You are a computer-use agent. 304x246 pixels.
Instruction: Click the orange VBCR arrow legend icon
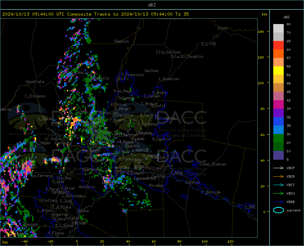(278, 177)
